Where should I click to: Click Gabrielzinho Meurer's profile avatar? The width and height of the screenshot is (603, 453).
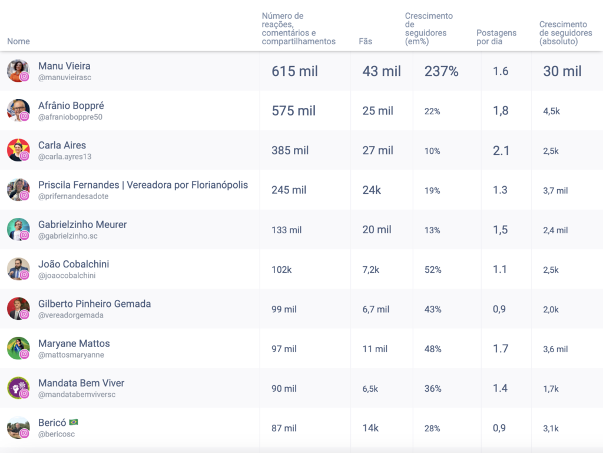[18, 229]
